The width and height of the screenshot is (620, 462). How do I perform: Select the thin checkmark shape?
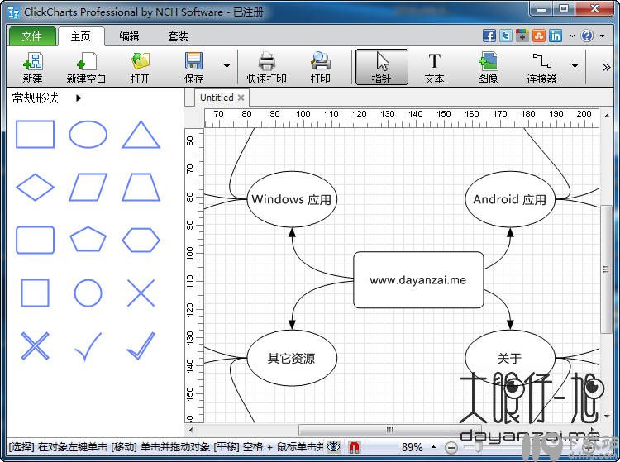pos(88,346)
